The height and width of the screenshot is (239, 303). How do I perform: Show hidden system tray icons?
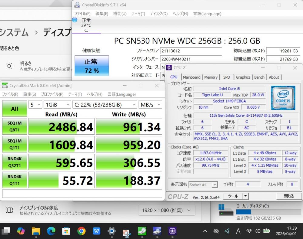(x=205, y=231)
